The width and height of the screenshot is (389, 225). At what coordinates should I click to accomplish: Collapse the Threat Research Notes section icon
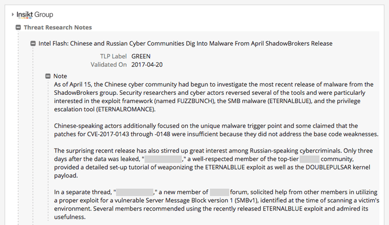[19, 27]
